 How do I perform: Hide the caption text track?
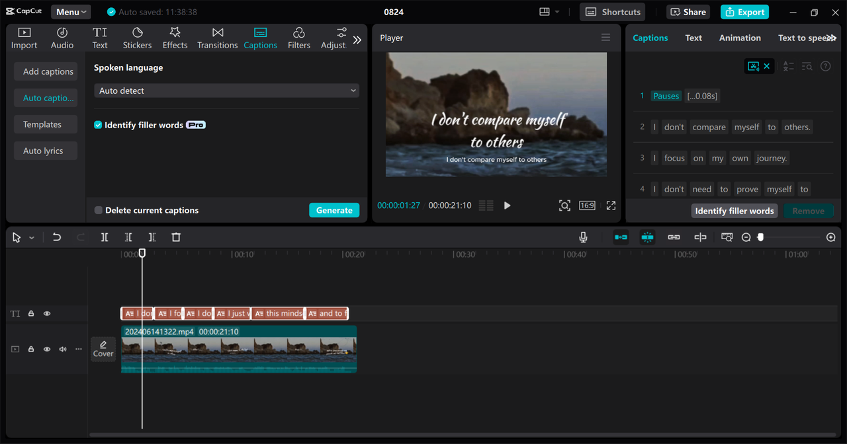47,314
